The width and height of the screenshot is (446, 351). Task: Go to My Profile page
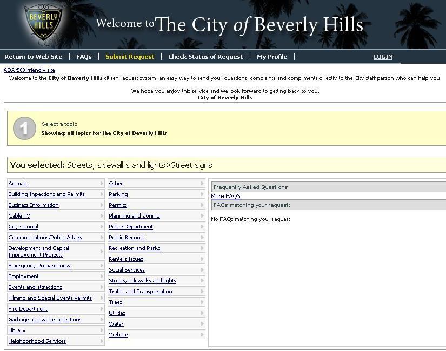[x=272, y=57]
